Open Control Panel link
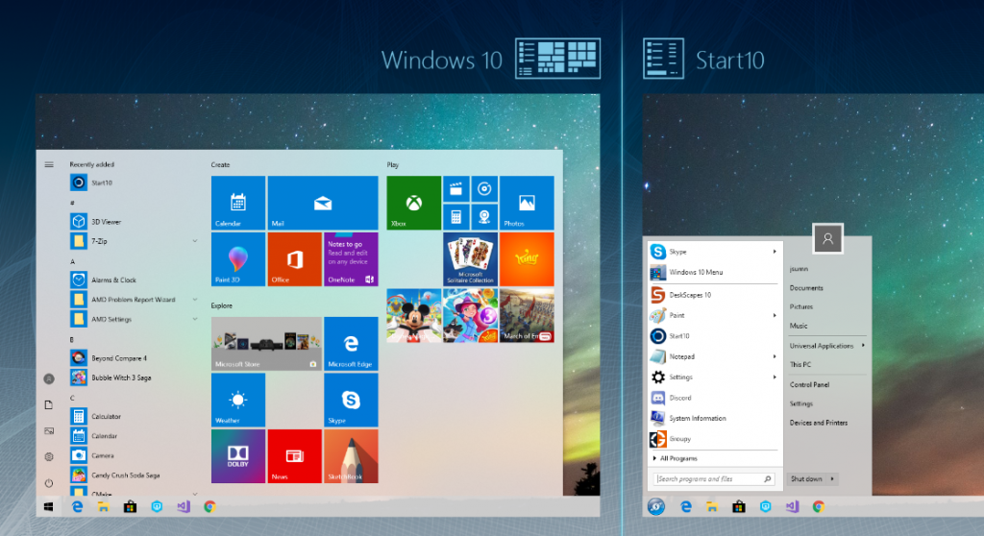Image resolution: width=984 pixels, height=536 pixels. [809, 385]
